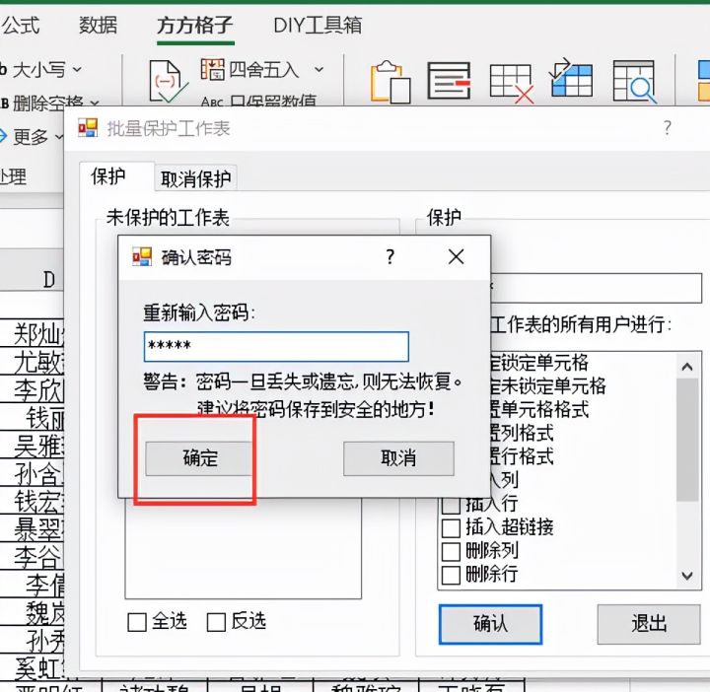Close the 确认密码 dialog with the X
The image size is (710, 692).
click(x=456, y=256)
